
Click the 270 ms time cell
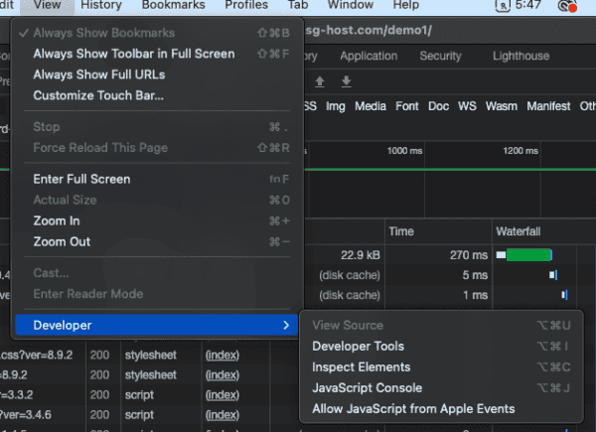pos(468,255)
